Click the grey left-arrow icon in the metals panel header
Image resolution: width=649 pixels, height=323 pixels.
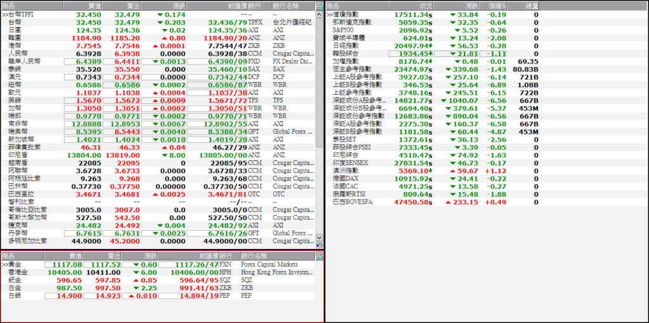pyautogui.click(x=319, y=253)
